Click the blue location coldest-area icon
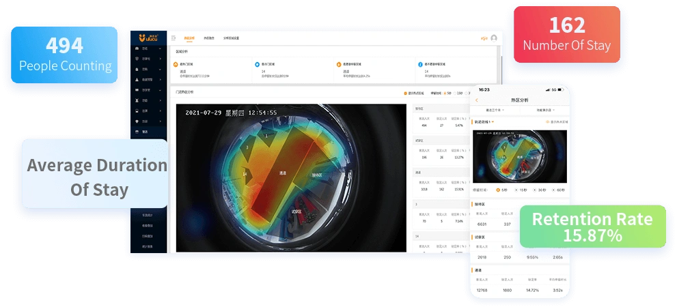 tap(258, 64)
